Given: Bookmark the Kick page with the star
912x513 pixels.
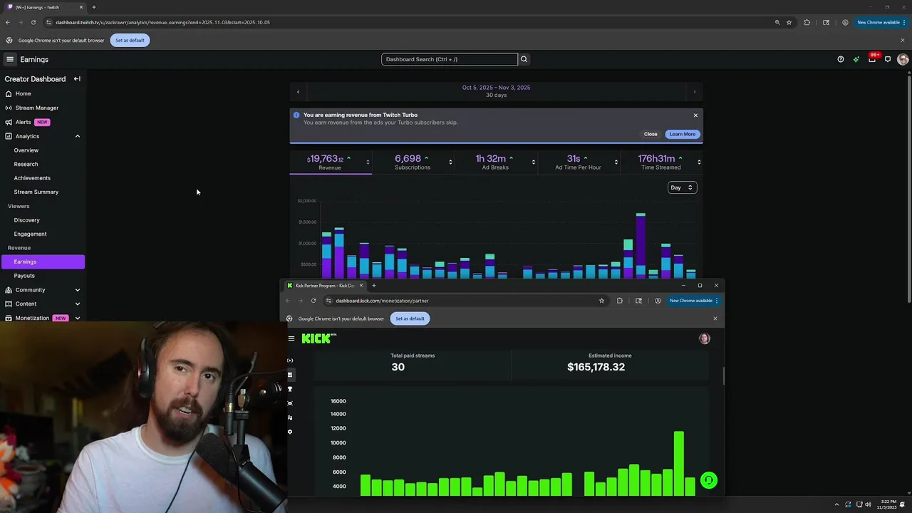Looking at the screenshot, I should [601, 301].
